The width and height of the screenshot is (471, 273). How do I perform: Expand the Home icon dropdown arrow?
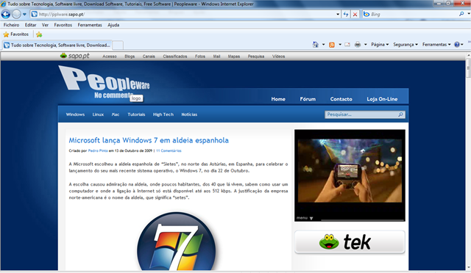[x=324, y=44]
